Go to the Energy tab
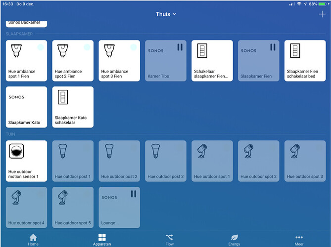331x247 pixels. pos(234,240)
